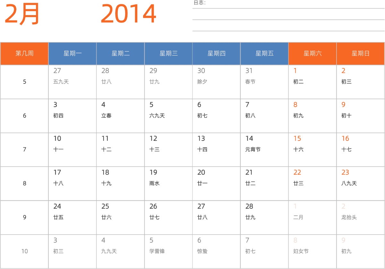Click February 23 八九天 cell
The width and height of the screenshot is (385, 269).
(x=360, y=184)
